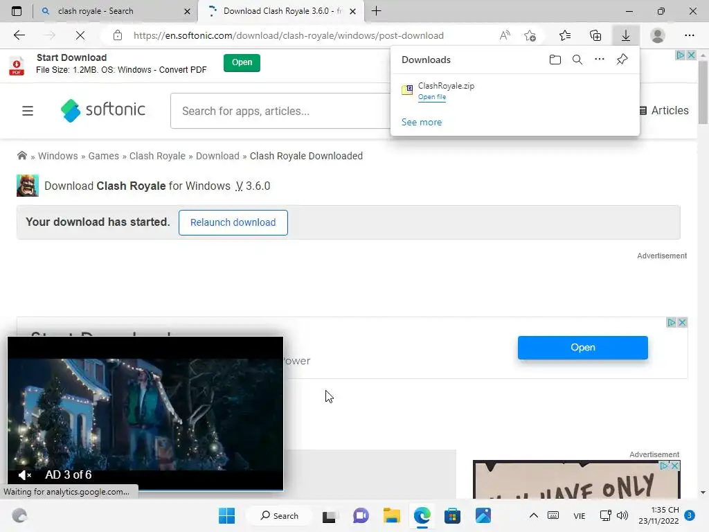Click the scrollbar down arrow
Image resolution: width=709 pixels, height=532 pixels.
point(703,493)
